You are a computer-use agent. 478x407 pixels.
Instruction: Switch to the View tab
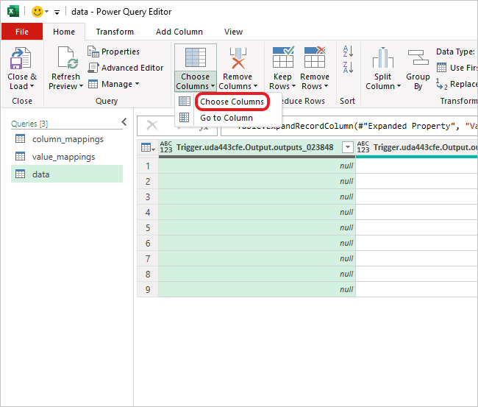(x=233, y=32)
